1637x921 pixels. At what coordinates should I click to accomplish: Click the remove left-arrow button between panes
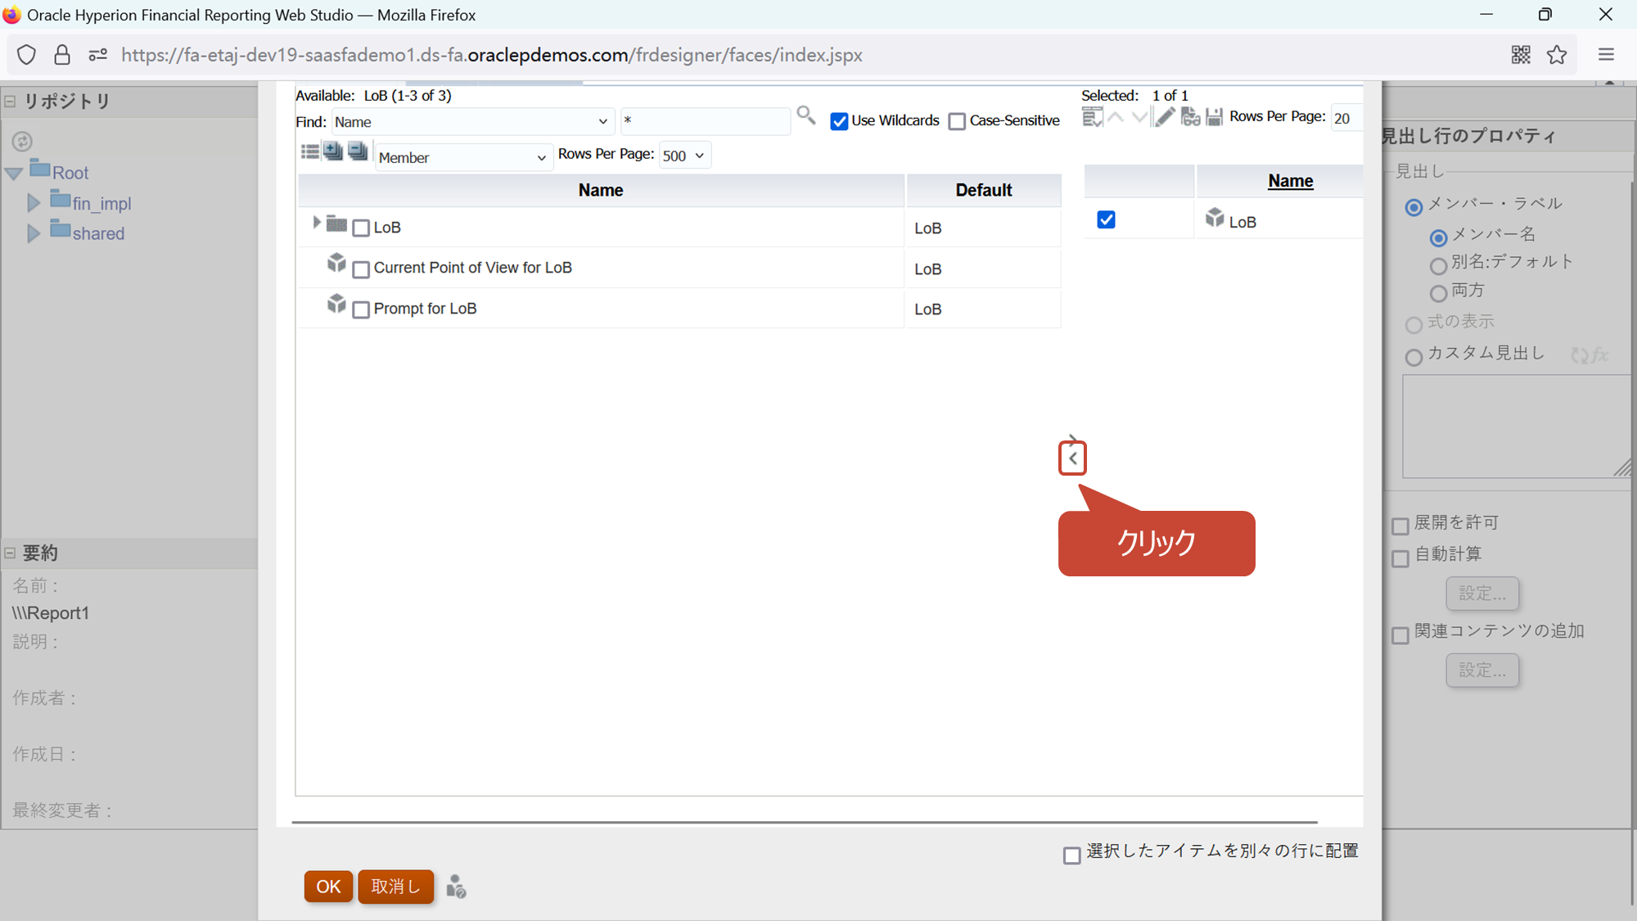[x=1072, y=458]
